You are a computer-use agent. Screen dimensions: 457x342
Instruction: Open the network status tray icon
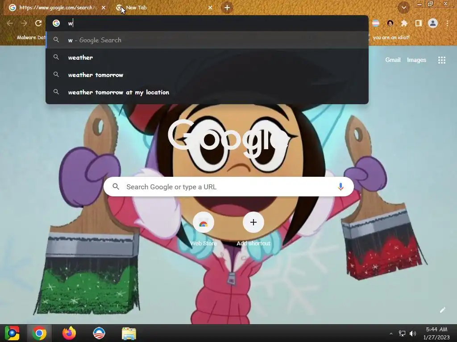[402, 333]
